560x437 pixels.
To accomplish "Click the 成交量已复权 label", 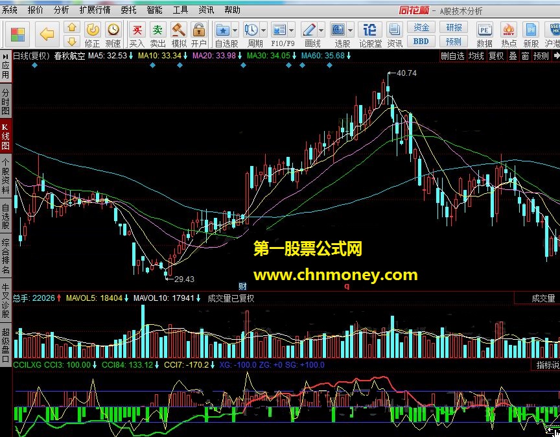I will (231, 298).
